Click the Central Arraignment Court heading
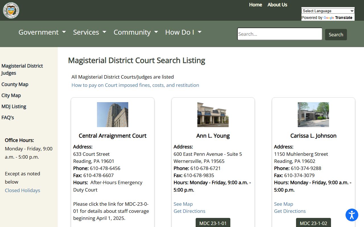This screenshot has height=227, width=364. pyautogui.click(x=113, y=136)
